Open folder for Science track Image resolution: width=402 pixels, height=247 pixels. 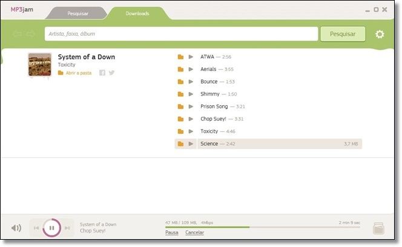coord(181,144)
